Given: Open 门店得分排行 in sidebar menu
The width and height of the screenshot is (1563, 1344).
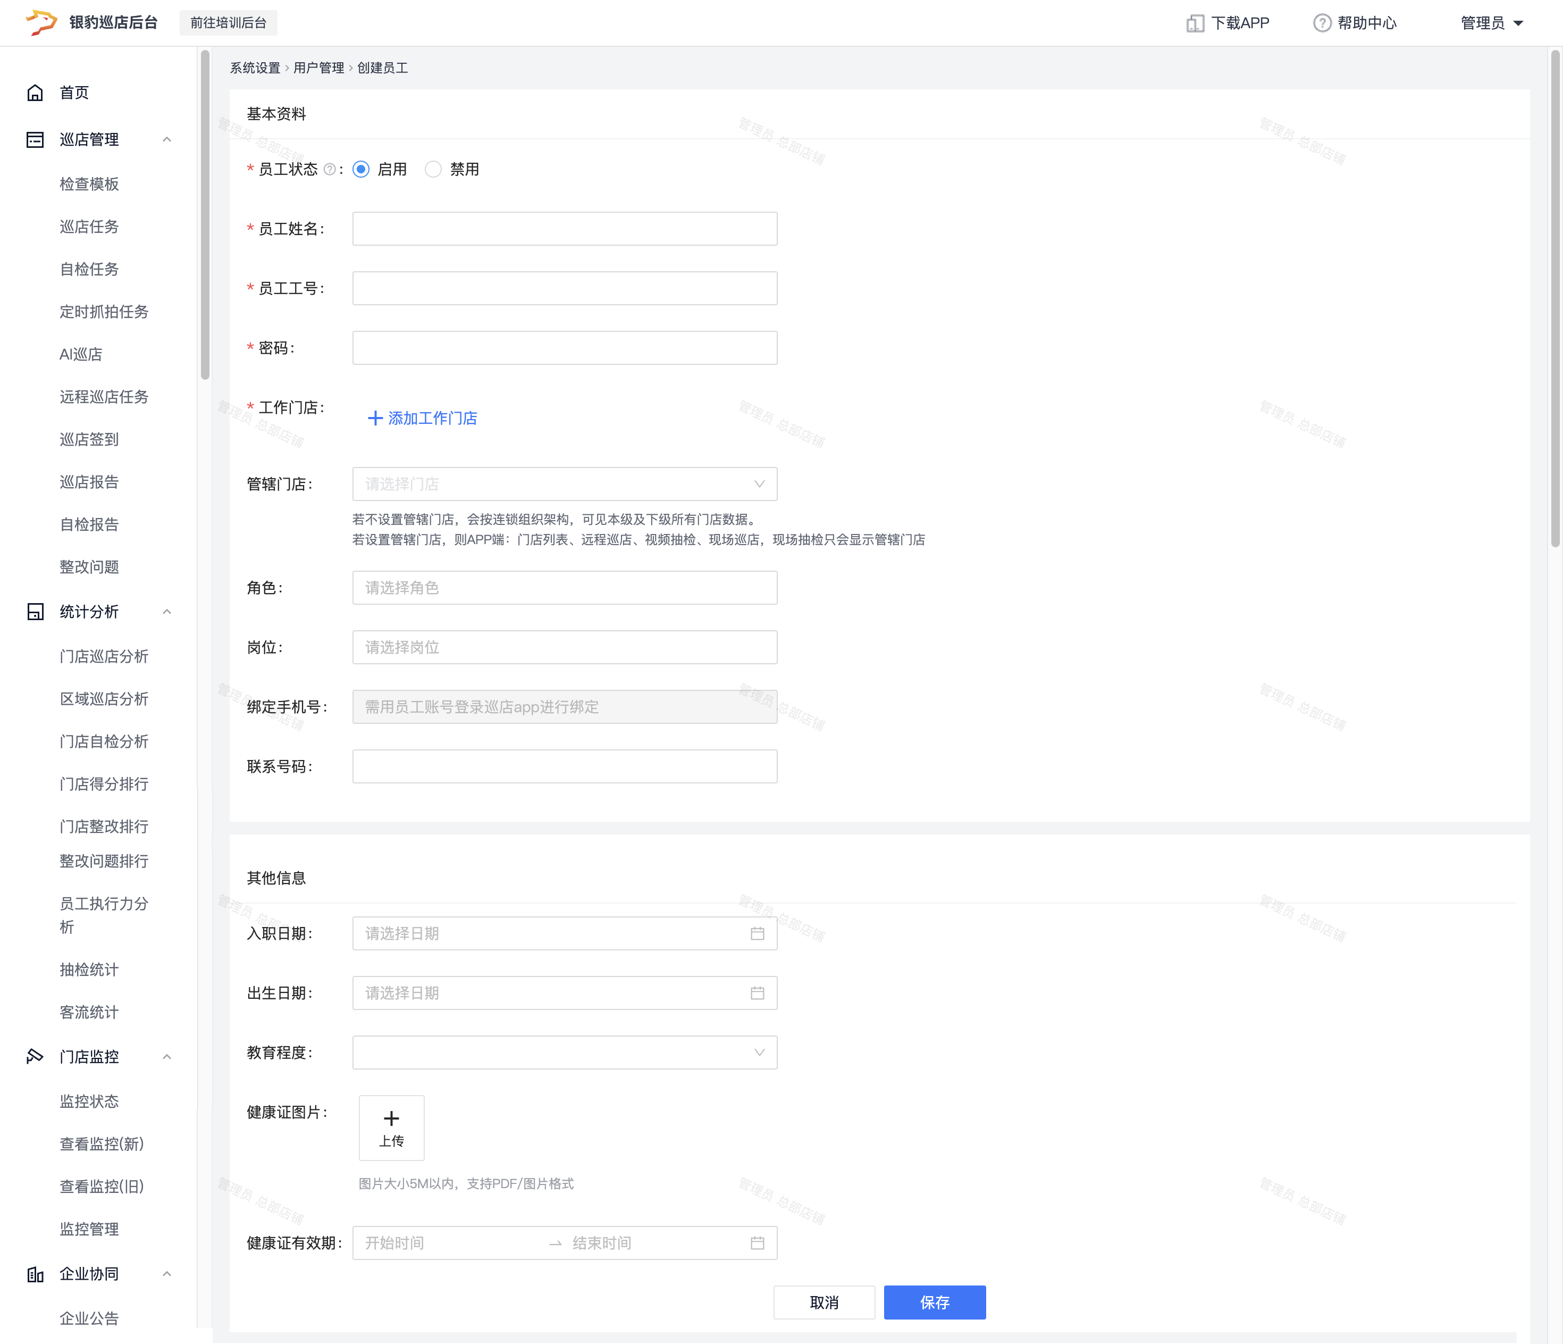Looking at the screenshot, I should point(104,784).
